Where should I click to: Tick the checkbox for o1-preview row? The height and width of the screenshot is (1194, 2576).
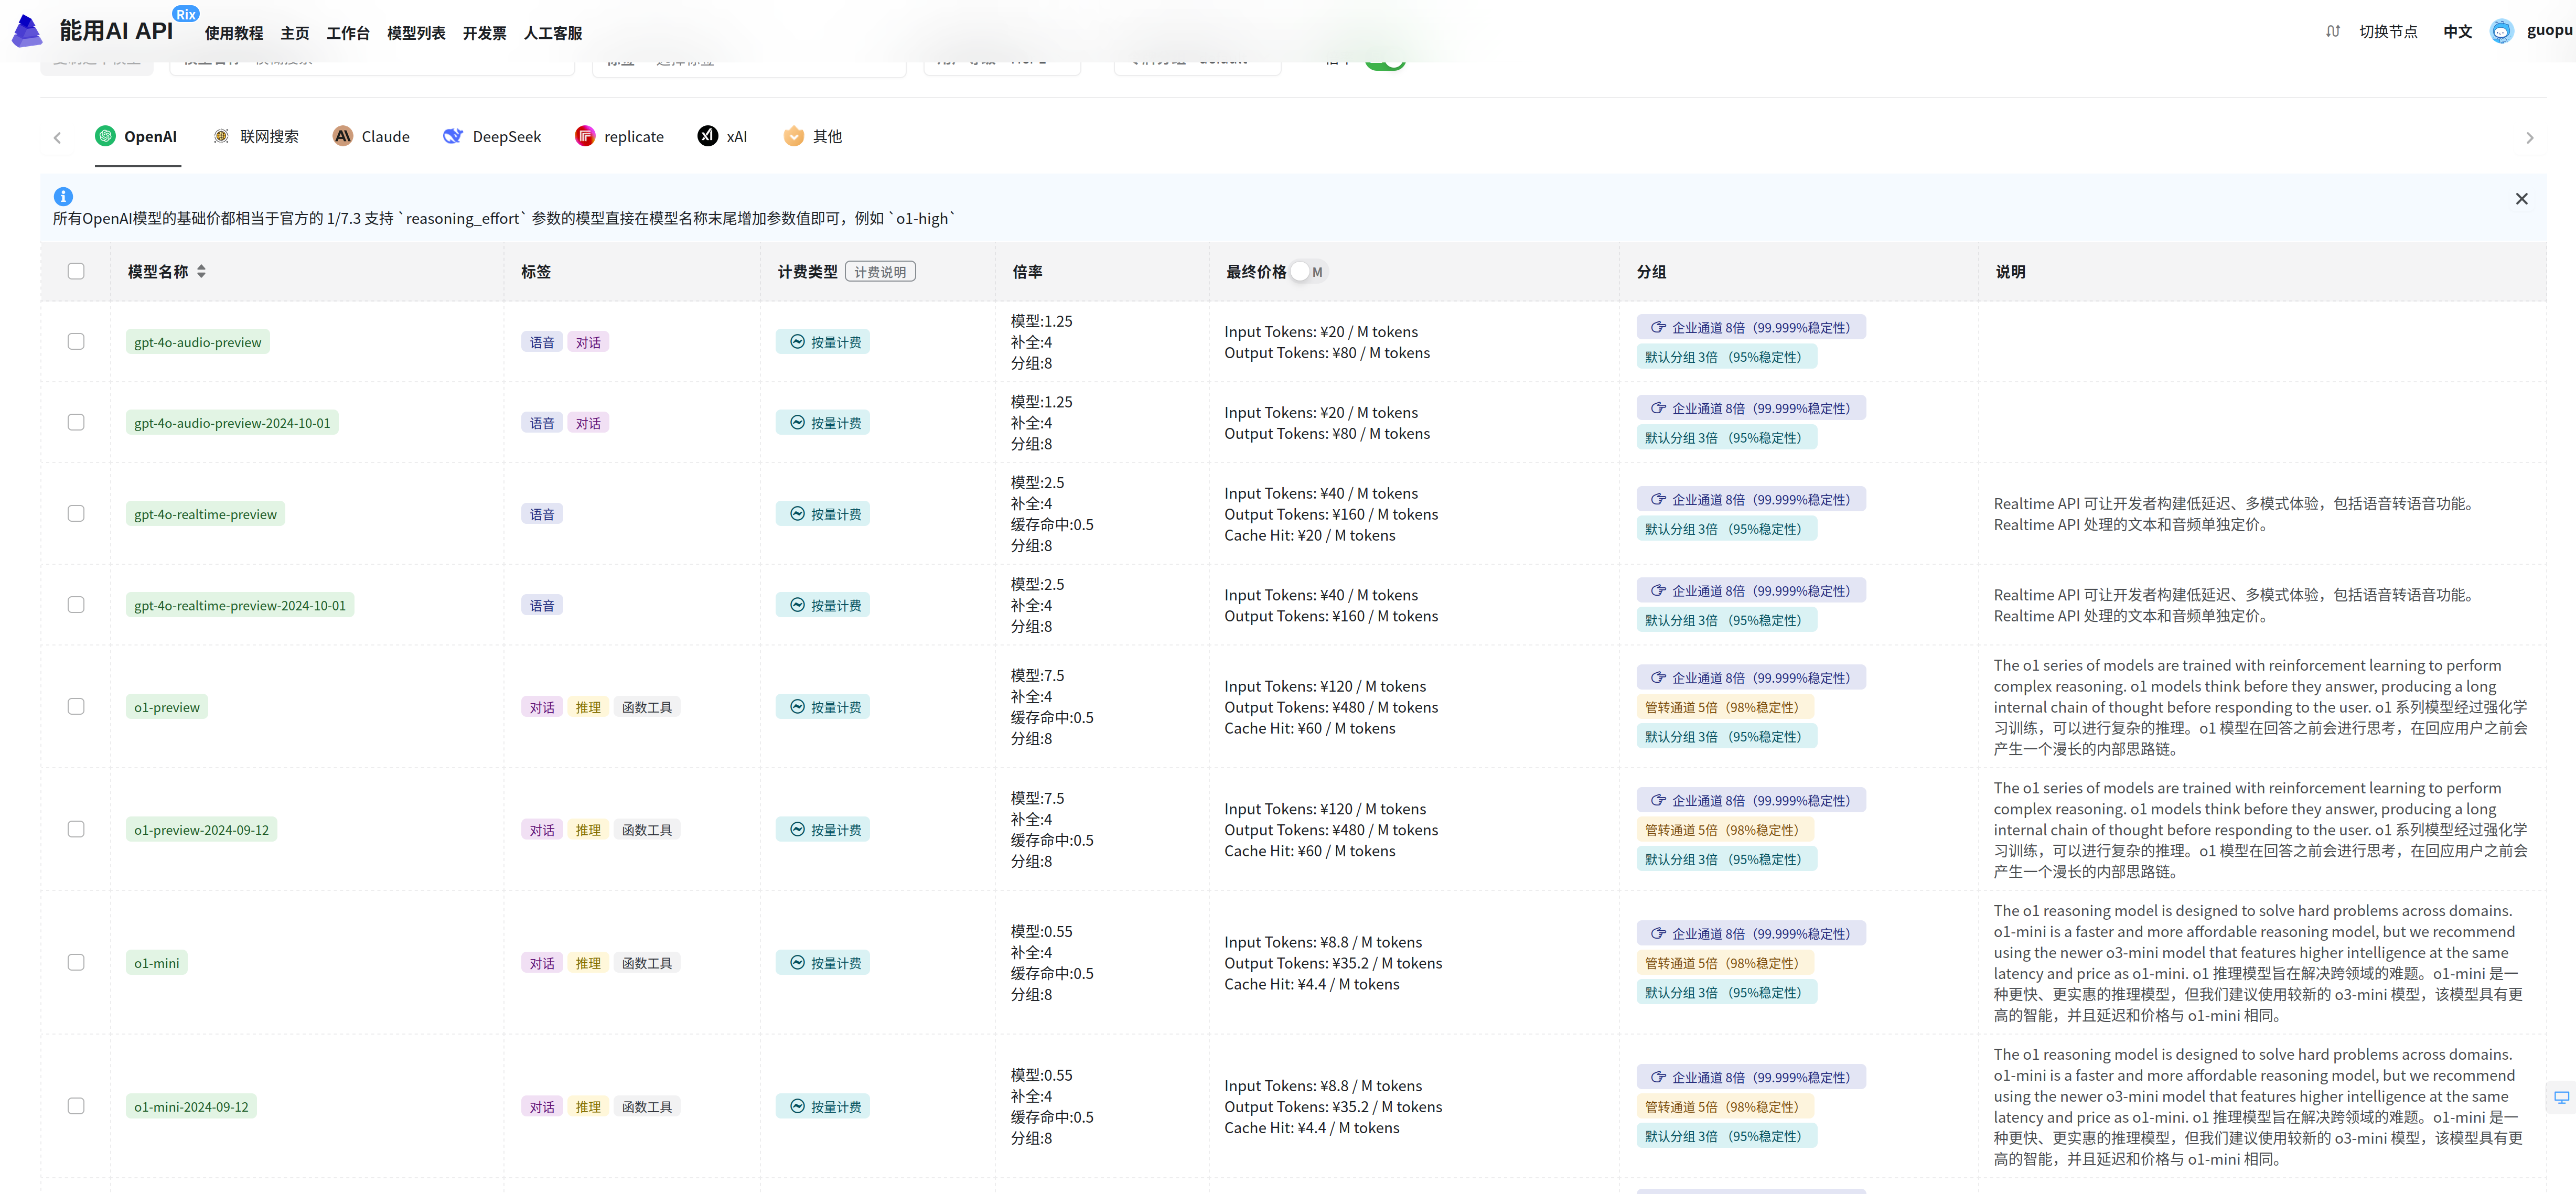click(76, 706)
